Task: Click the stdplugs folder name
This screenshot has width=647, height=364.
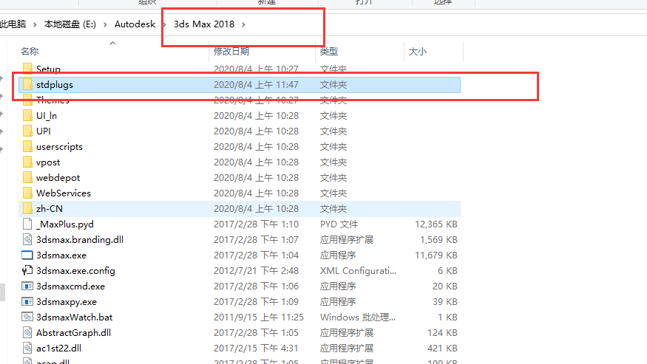Action: tap(55, 85)
